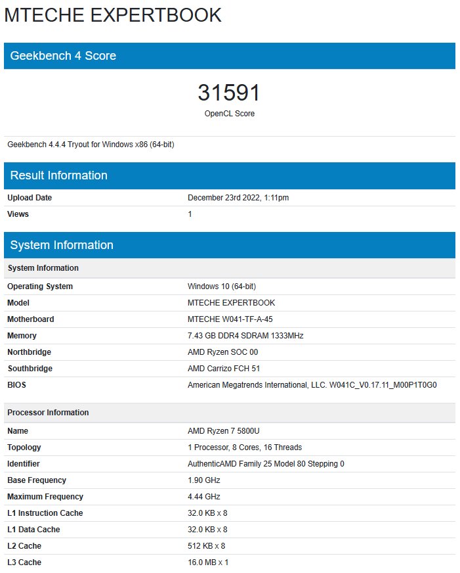Select Windows 10 (64-bit) value

click(x=222, y=286)
